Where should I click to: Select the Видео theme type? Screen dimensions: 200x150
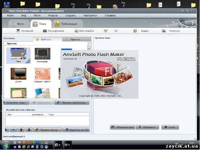click(x=141, y=31)
